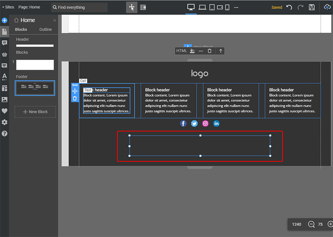Open the Images media library icon
The height and width of the screenshot is (237, 333).
click(x=5, y=99)
